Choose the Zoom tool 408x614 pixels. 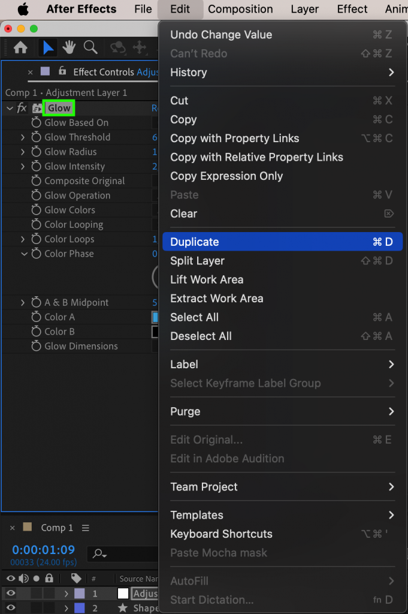(90, 47)
